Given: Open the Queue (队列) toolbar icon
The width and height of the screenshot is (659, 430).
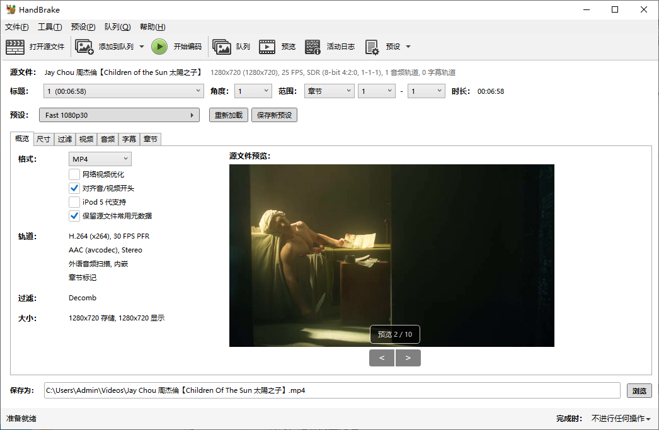Looking at the screenshot, I should click(x=222, y=47).
